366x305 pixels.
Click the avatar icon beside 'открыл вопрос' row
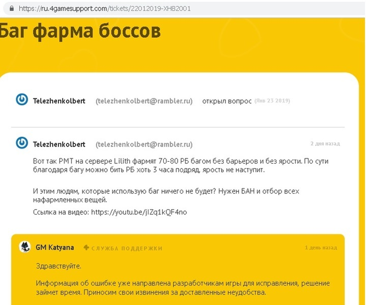tap(22, 100)
